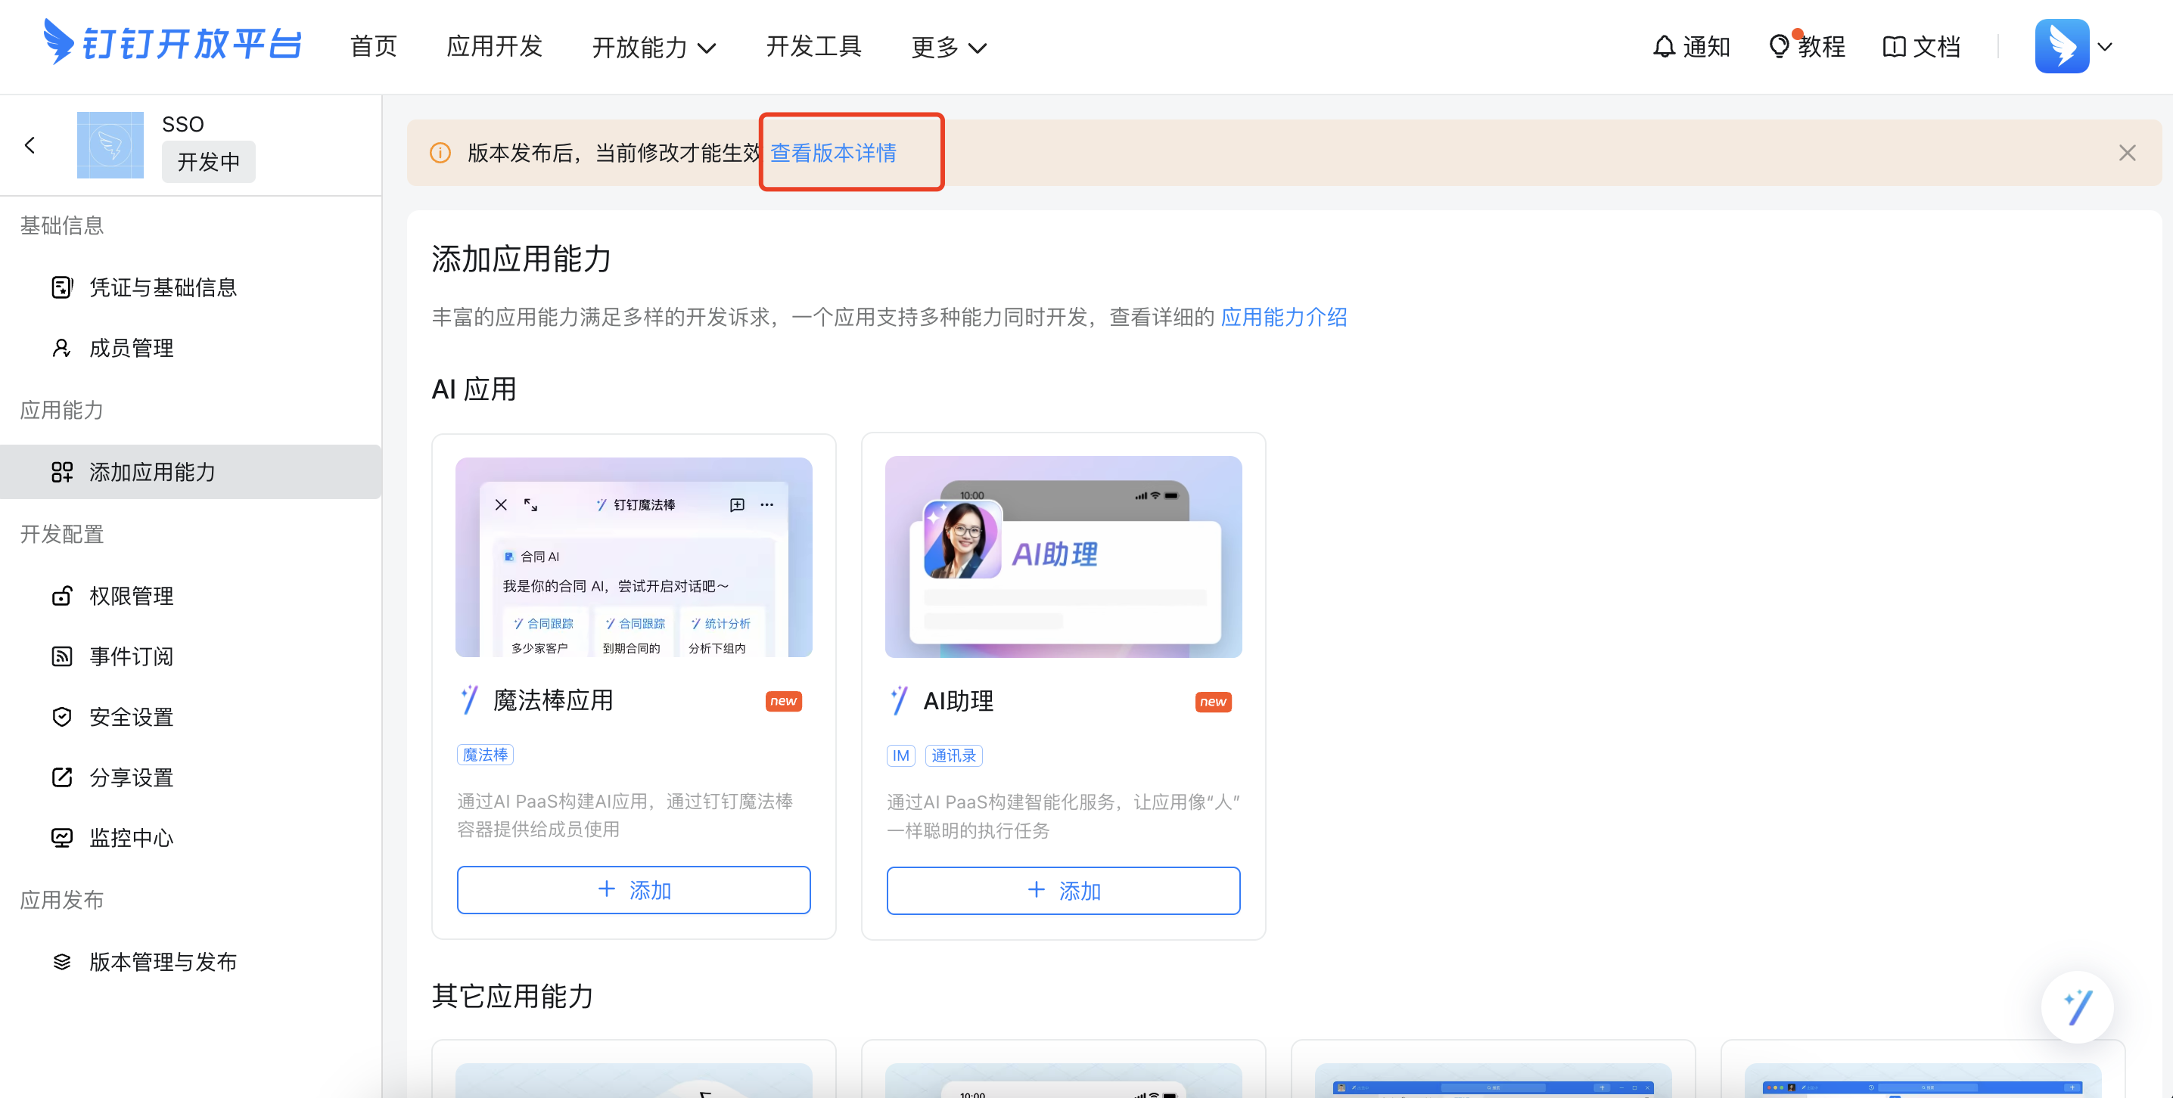Click the 魔法棒应用 card title
This screenshot has width=2173, height=1098.
tap(553, 701)
